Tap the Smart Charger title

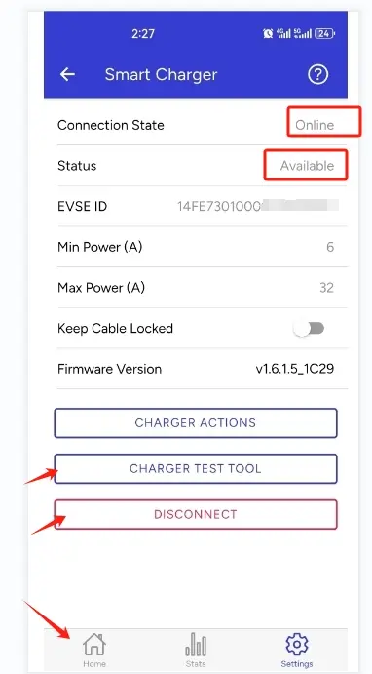[161, 75]
